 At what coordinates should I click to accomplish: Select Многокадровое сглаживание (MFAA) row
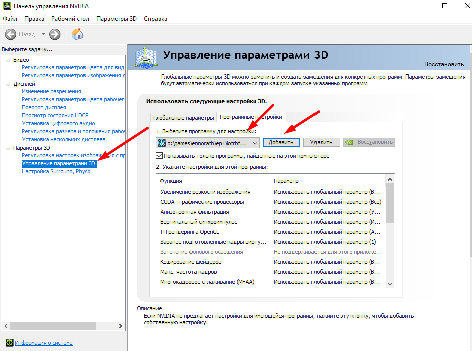pyautogui.click(x=271, y=282)
